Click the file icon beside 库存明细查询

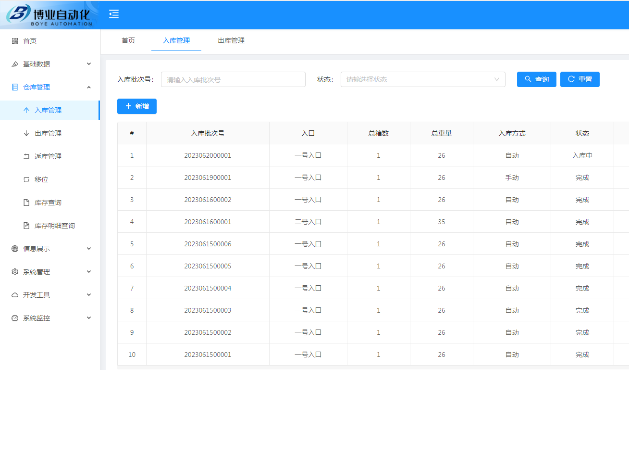tap(26, 226)
